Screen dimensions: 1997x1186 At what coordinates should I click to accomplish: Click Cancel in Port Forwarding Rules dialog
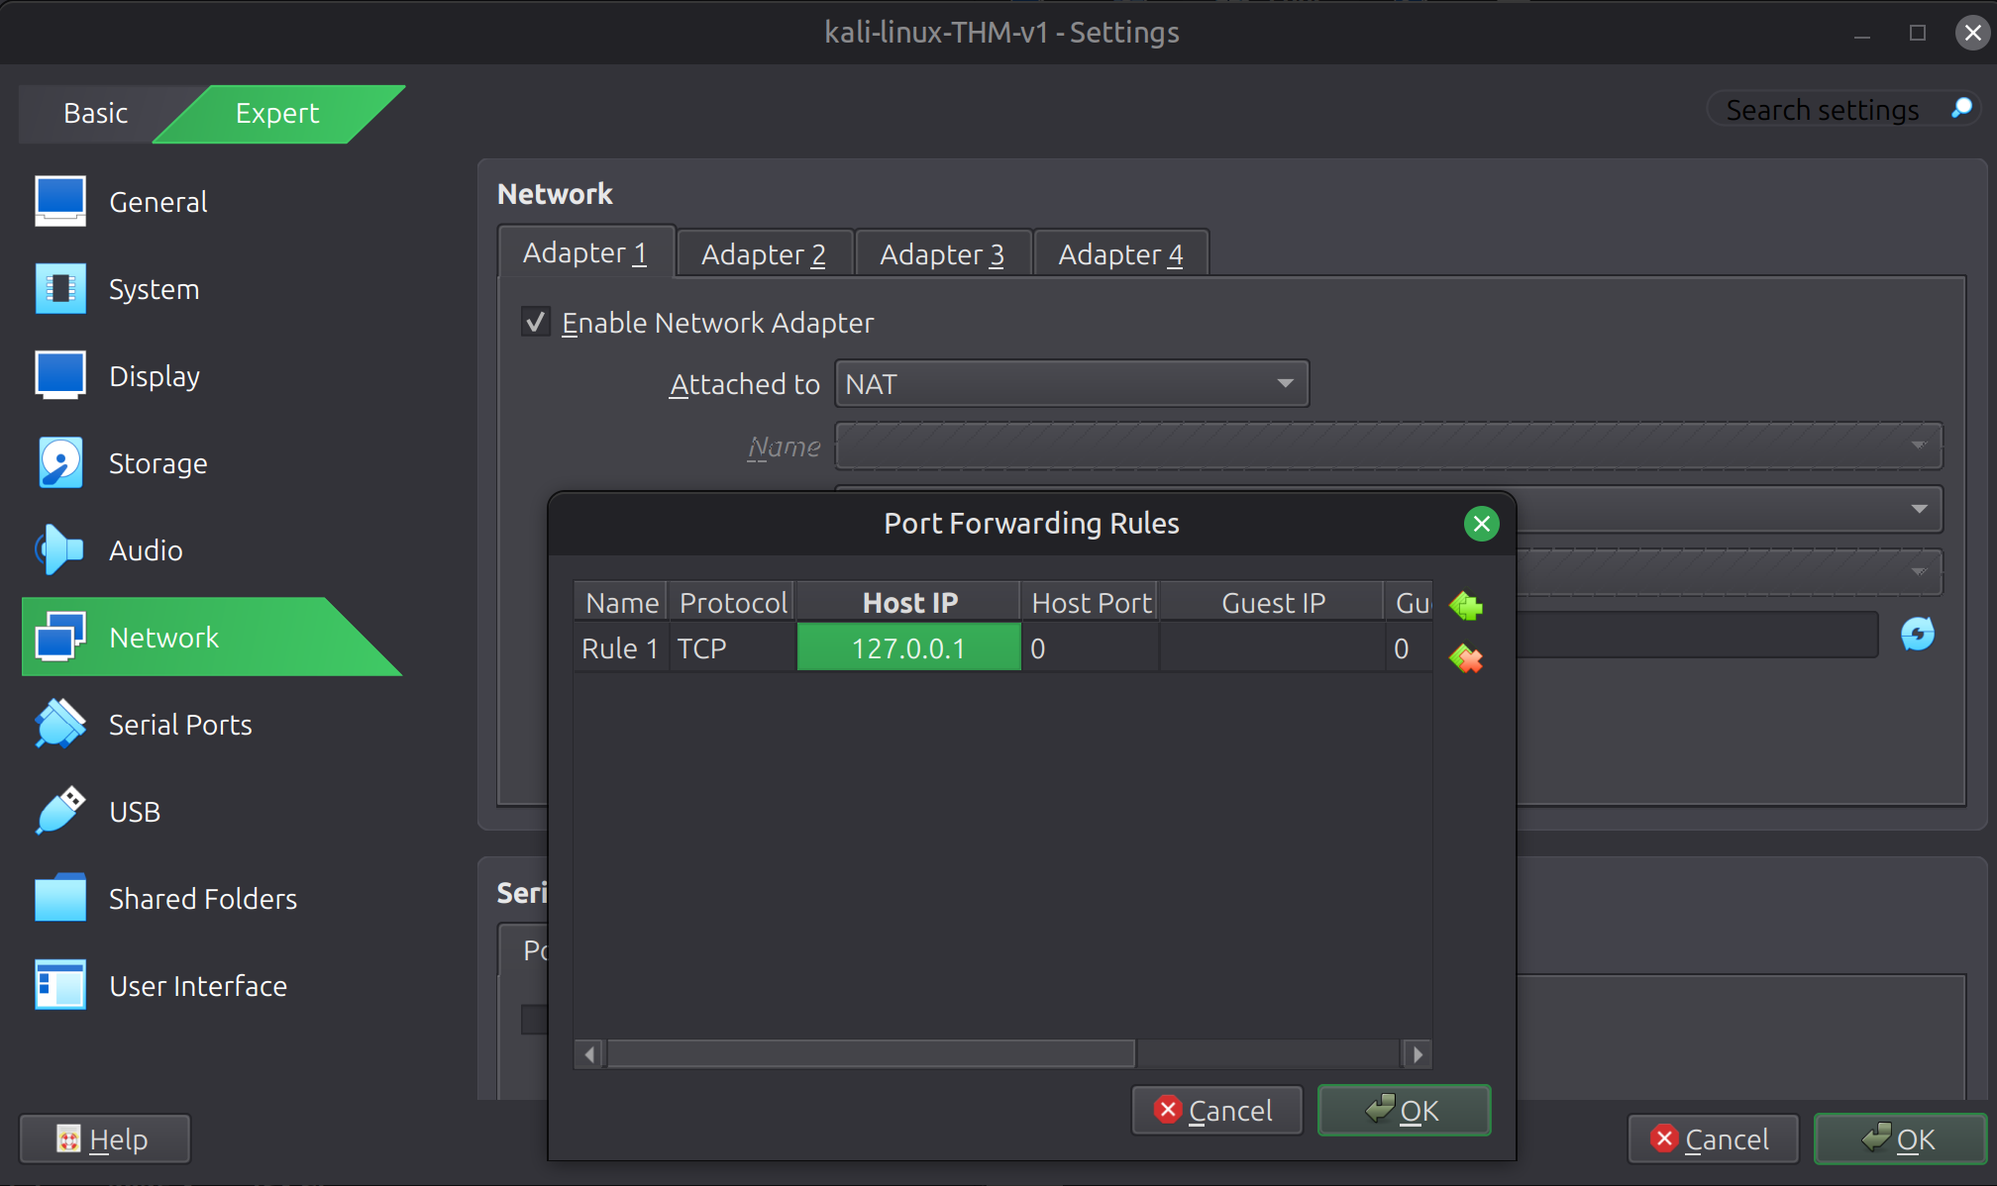[x=1216, y=1111]
